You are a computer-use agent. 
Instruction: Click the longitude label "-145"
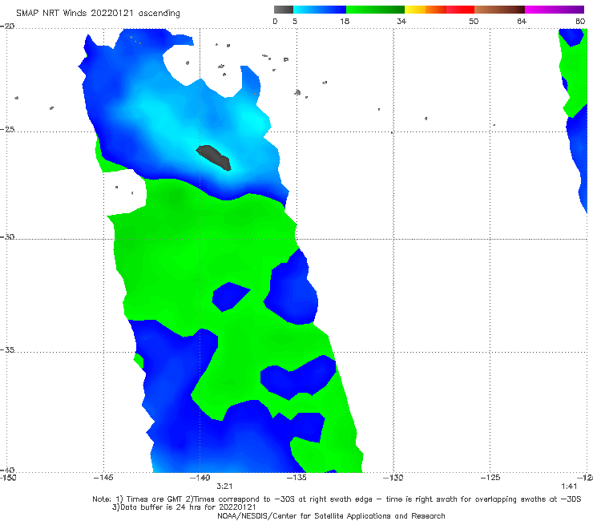(x=103, y=478)
